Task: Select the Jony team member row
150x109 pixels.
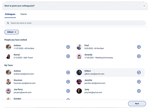Action: [x=110, y=91]
